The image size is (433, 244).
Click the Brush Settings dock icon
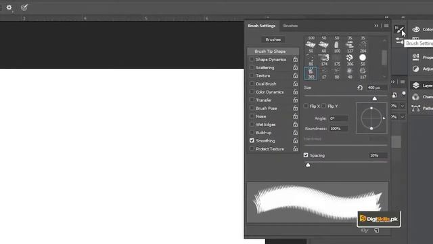399,28
